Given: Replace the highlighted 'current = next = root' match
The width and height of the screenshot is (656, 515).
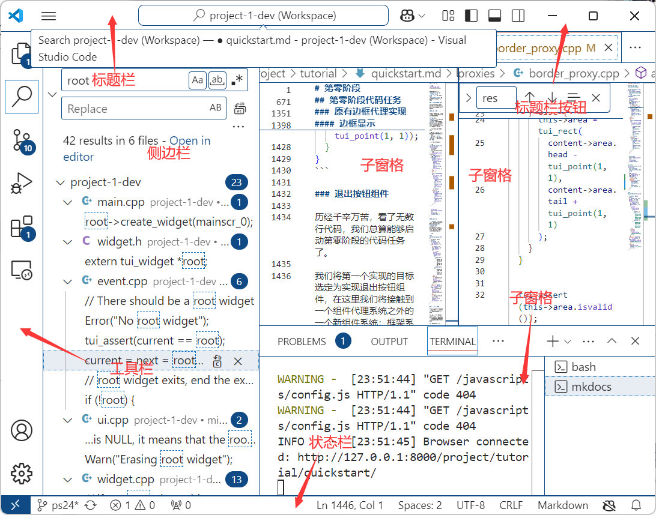Looking at the screenshot, I should [217, 361].
